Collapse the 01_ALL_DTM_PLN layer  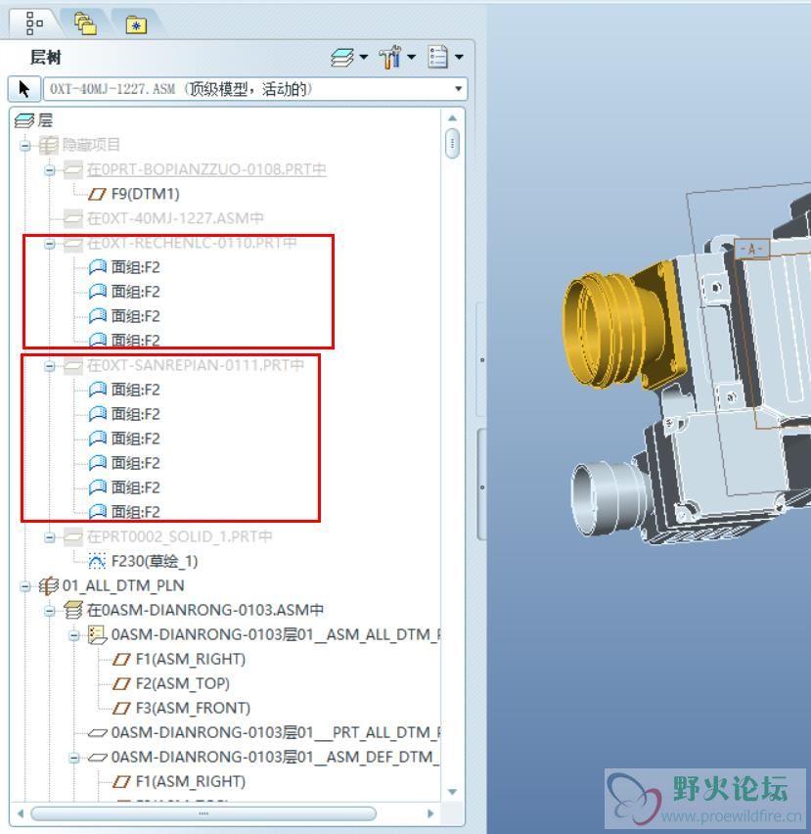tap(25, 586)
